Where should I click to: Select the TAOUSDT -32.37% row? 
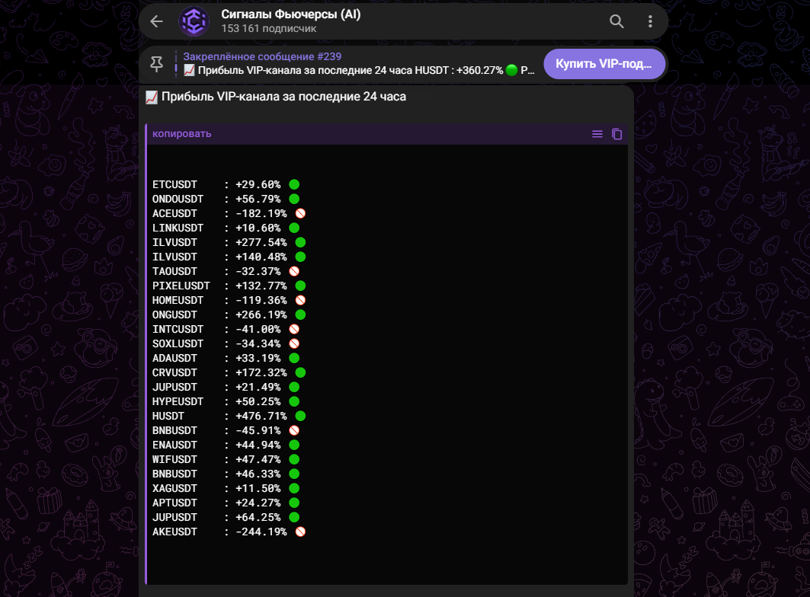pos(226,271)
